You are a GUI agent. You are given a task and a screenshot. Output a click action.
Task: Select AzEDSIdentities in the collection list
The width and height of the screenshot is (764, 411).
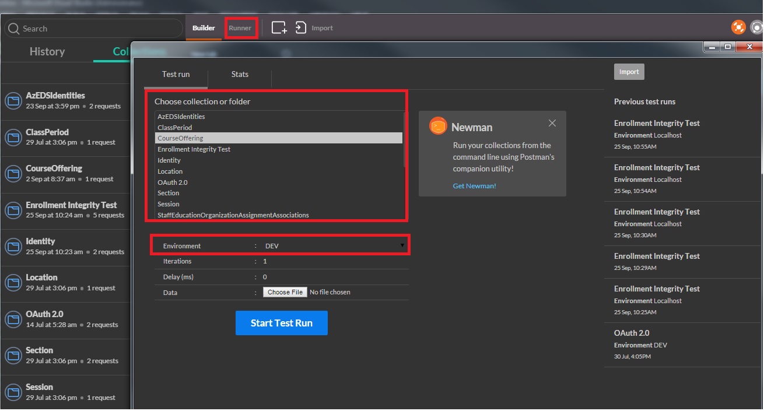point(279,117)
